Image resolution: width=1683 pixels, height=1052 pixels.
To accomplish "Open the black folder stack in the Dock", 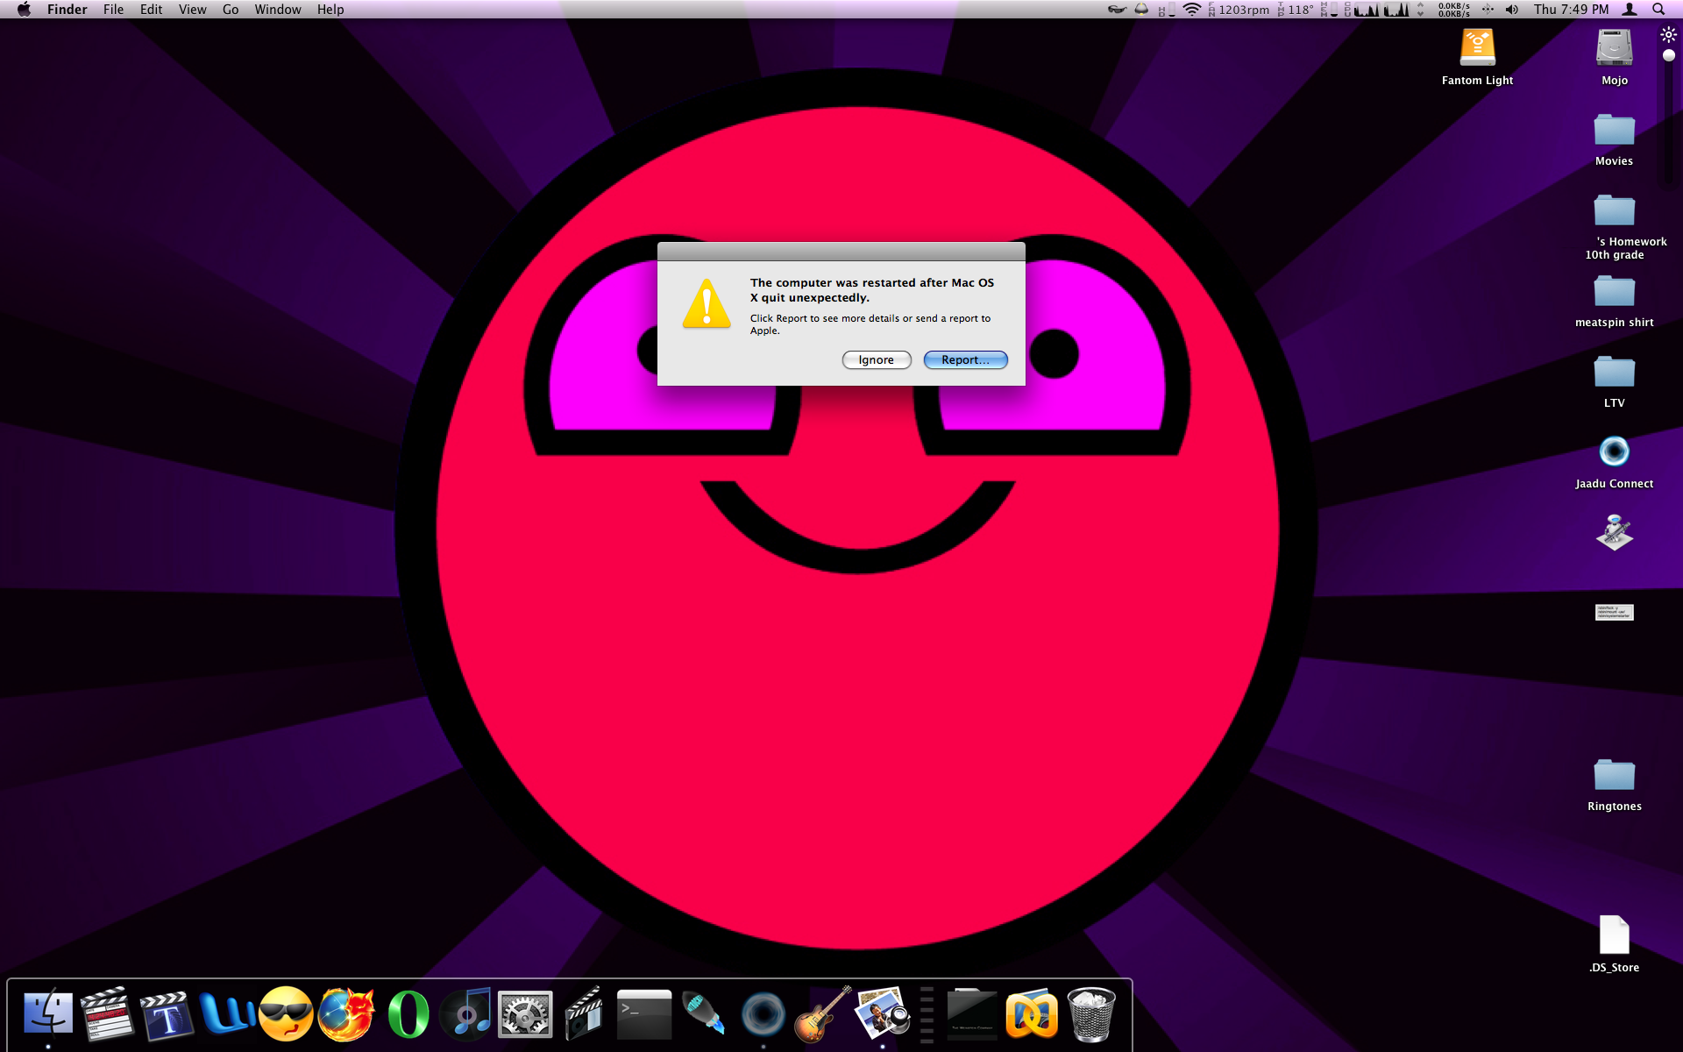I will pos(972,1014).
